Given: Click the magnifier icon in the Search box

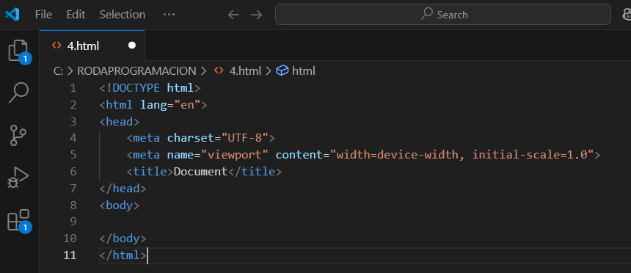Looking at the screenshot, I should 427,14.
